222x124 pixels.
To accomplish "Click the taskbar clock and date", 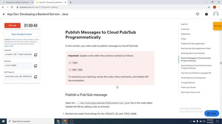I will (x=210, y=121).
